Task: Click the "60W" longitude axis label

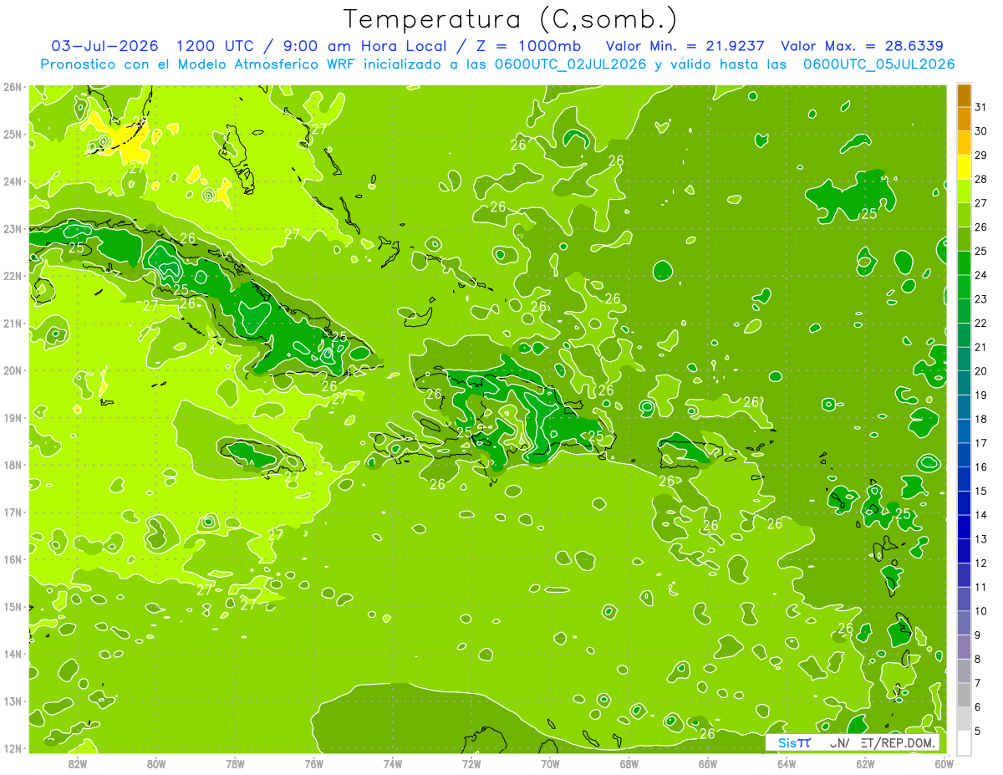Action: (944, 763)
